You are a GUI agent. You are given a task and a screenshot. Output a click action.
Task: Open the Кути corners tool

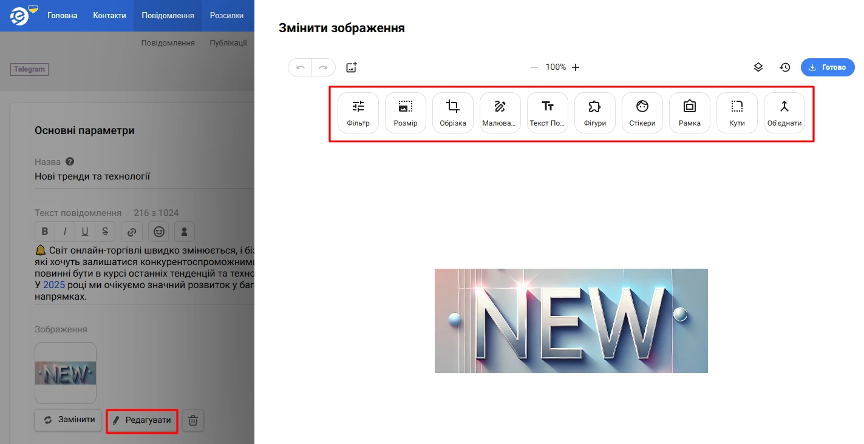737,113
